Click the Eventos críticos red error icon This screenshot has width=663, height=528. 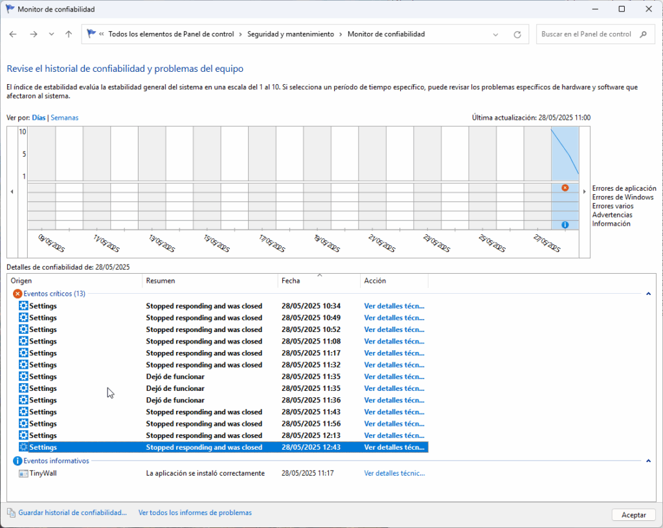pos(17,294)
